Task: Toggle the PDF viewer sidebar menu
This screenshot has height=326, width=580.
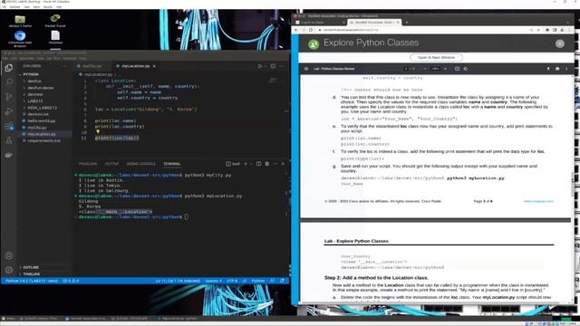Action: pos(306,69)
